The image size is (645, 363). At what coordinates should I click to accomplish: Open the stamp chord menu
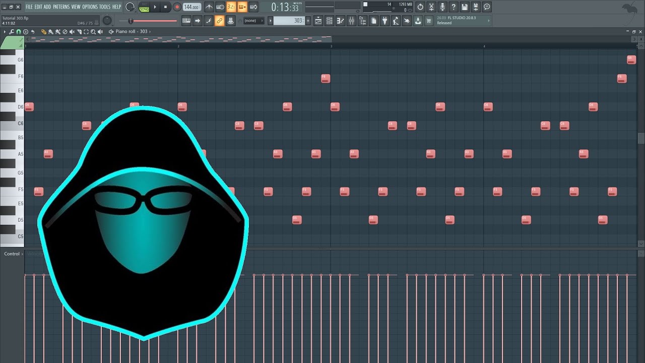(x=26, y=32)
